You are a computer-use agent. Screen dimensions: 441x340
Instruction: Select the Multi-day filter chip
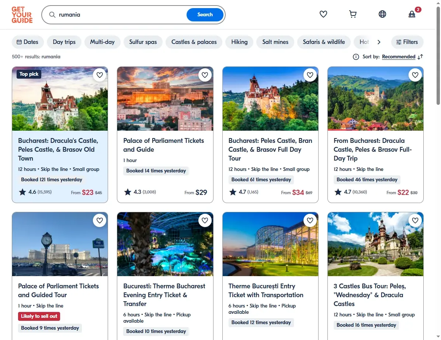(103, 42)
